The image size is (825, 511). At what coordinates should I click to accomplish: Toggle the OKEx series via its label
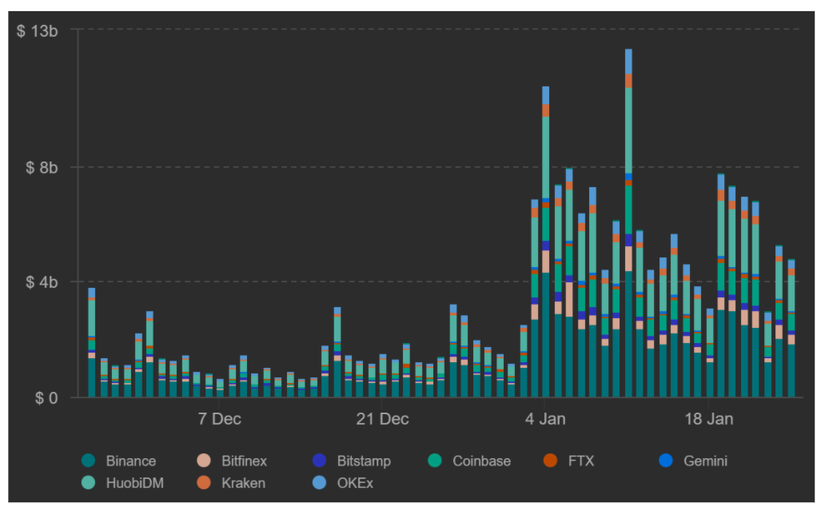click(355, 483)
